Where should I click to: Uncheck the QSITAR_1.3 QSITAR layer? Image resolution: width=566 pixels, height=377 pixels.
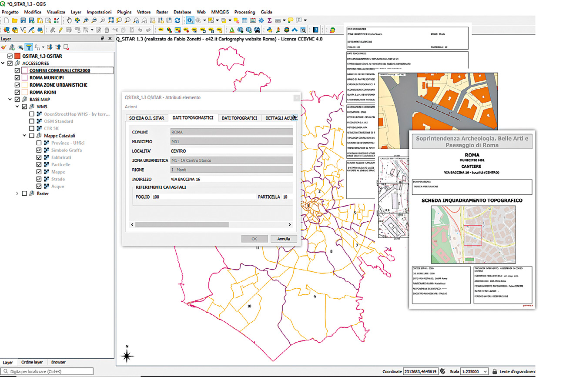coord(10,56)
